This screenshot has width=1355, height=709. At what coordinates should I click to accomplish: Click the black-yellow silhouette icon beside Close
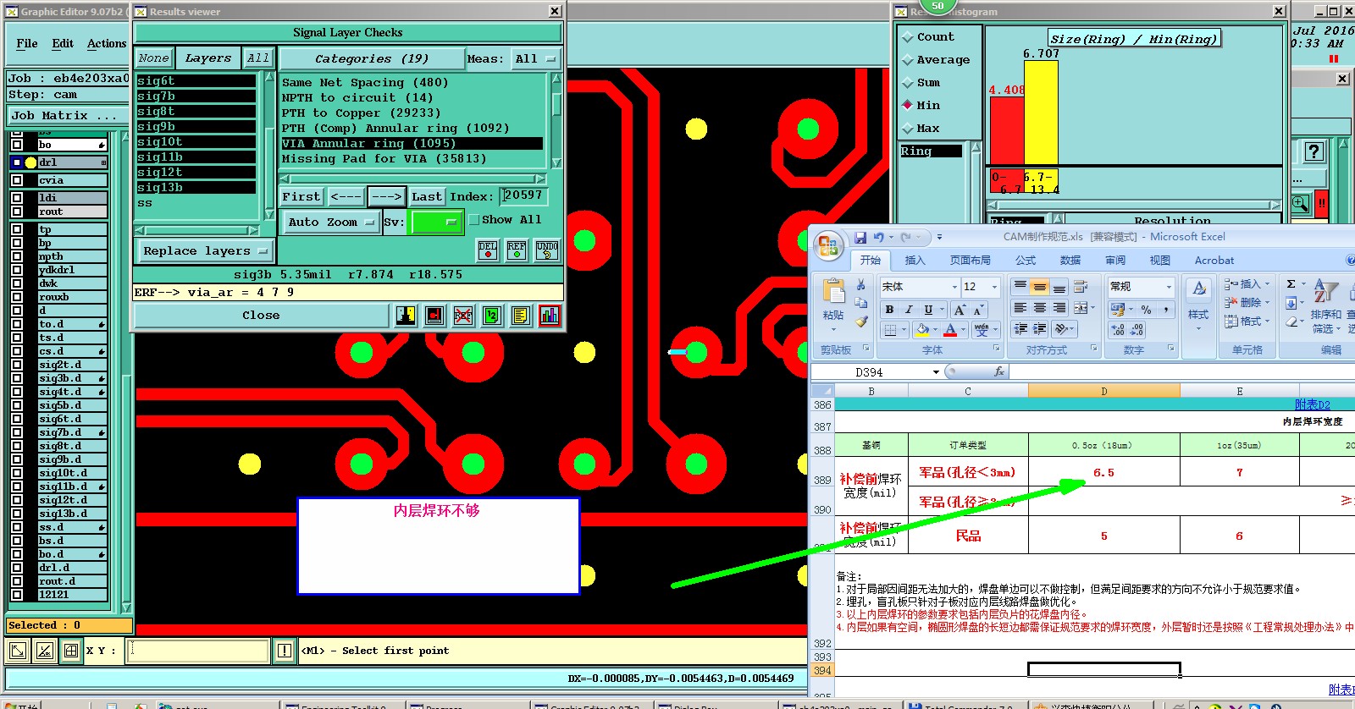click(406, 316)
